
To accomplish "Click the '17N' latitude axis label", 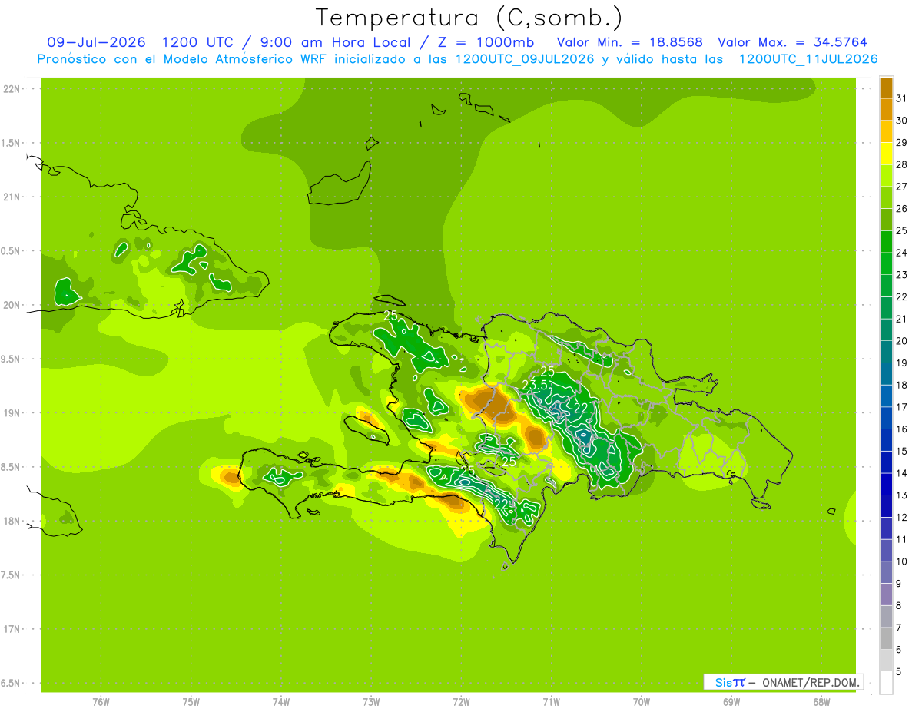I will [x=11, y=629].
